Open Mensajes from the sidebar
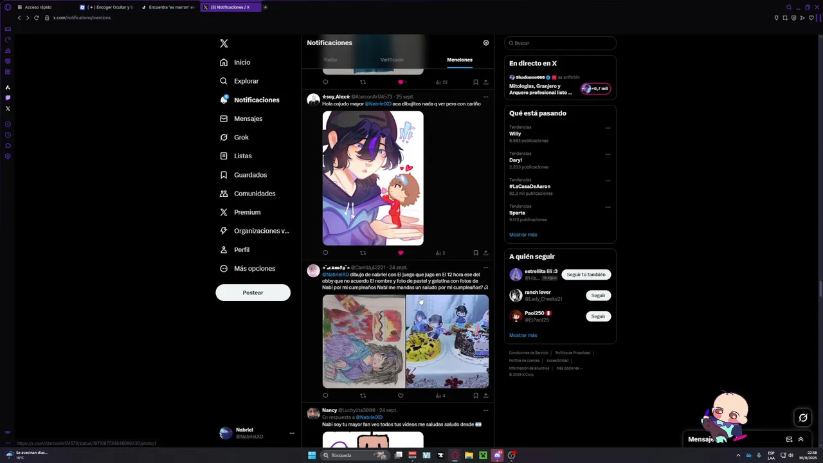823x463 pixels. [241, 118]
